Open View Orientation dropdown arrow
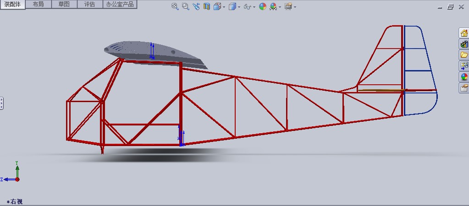The height and width of the screenshot is (206, 469). pos(224,7)
